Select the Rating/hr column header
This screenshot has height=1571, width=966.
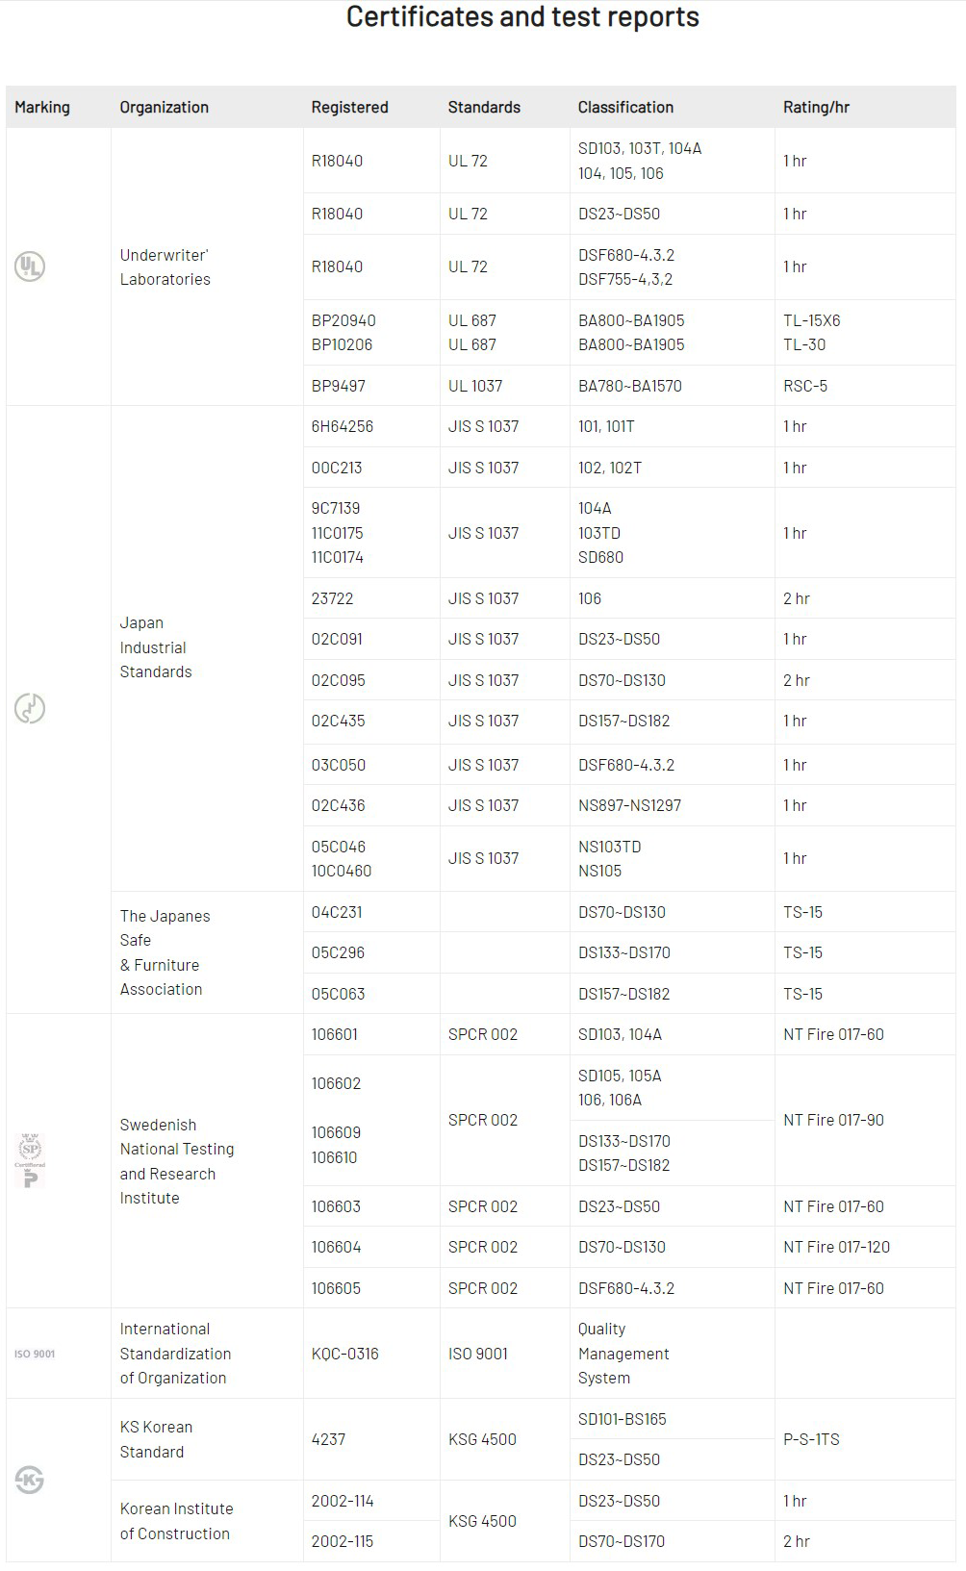(x=816, y=107)
